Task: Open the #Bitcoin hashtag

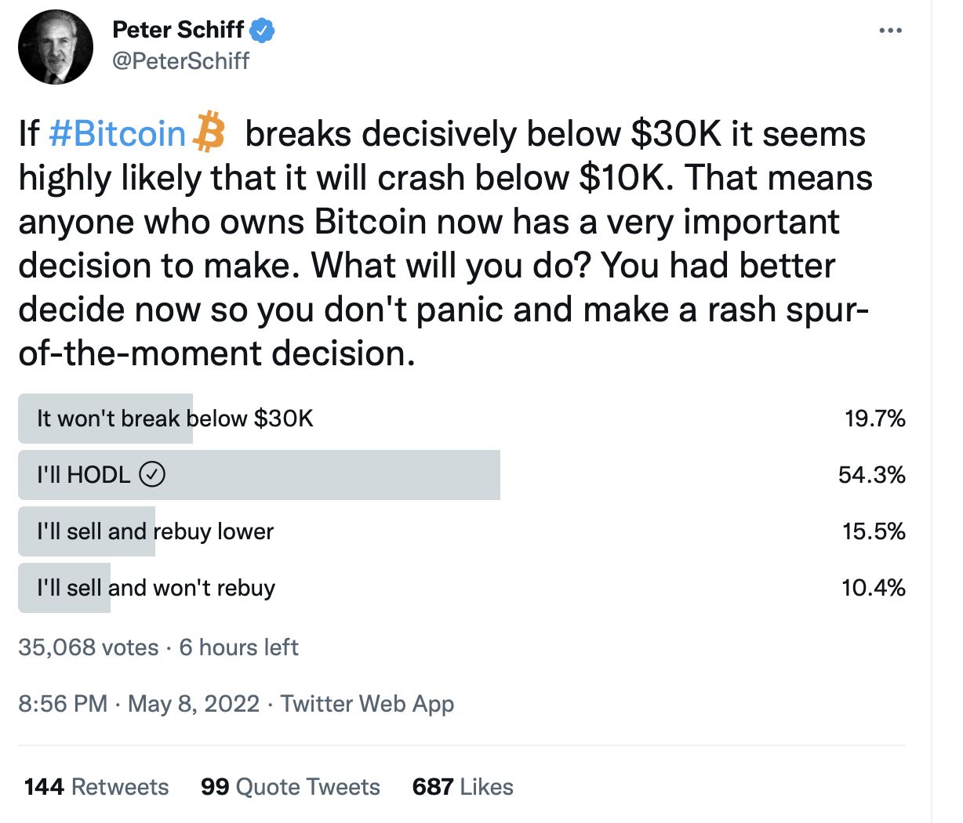Action: tap(117, 134)
